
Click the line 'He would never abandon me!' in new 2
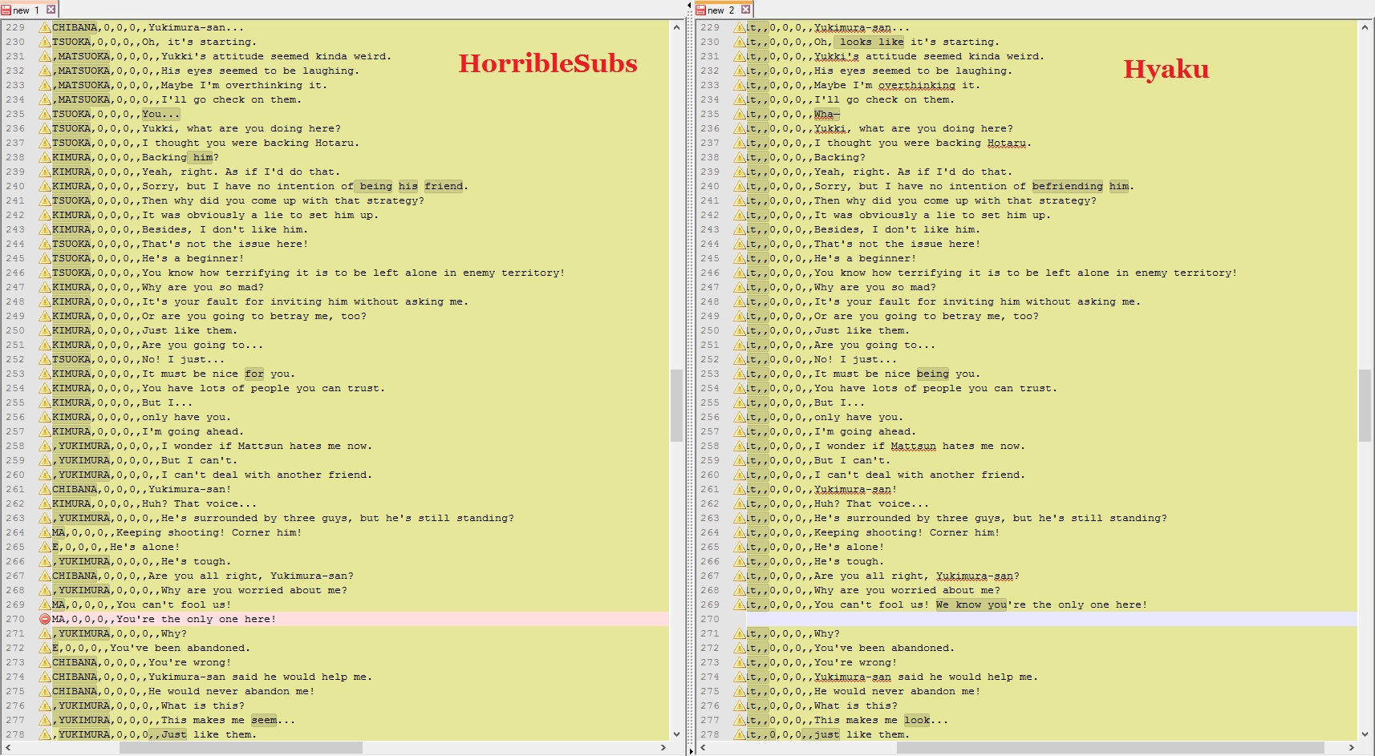897,691
